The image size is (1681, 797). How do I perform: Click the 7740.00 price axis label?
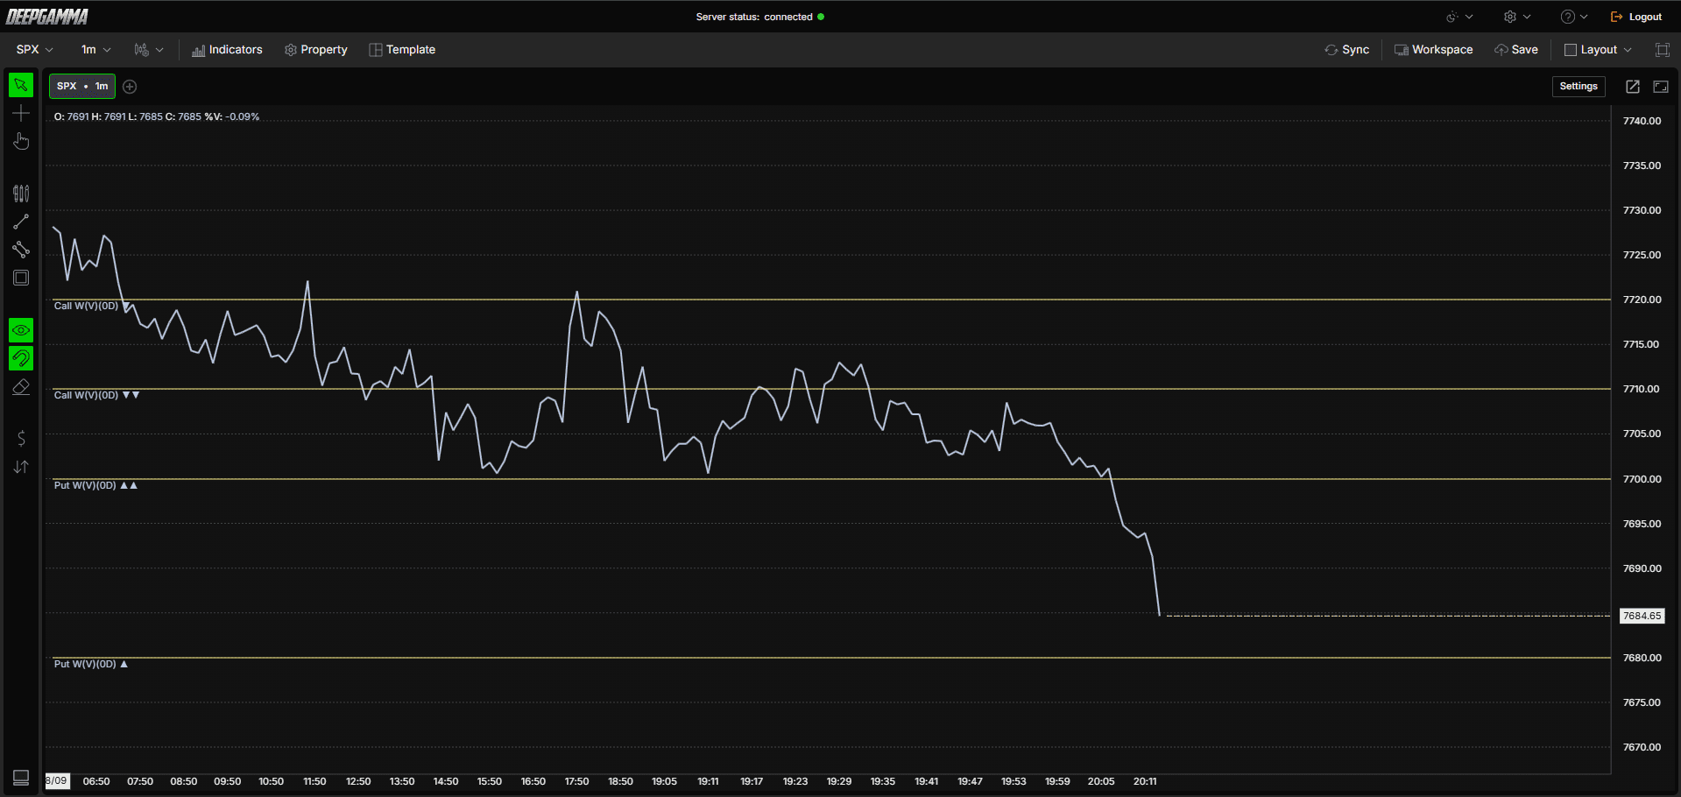[x=1642, y=121]
